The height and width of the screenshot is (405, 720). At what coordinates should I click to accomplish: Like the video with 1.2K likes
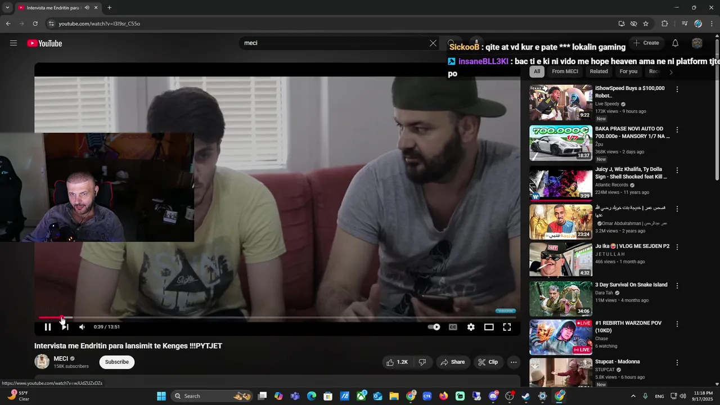pyautogui.click(x=397, y=362)
